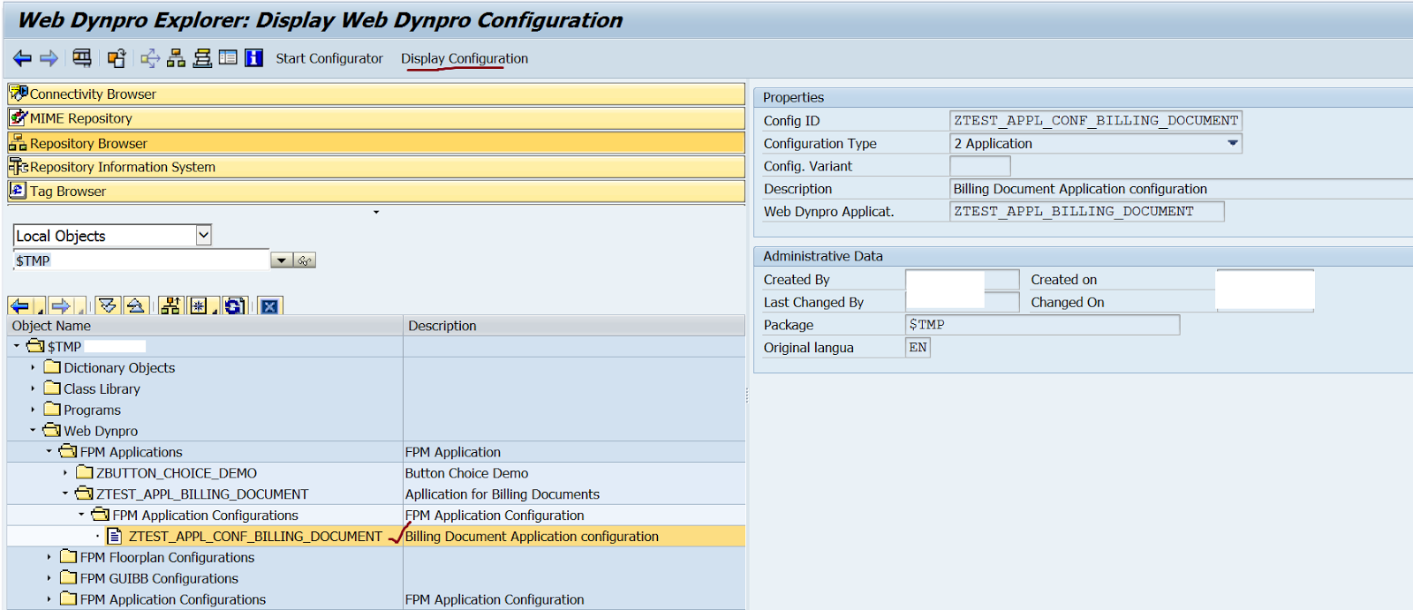Click the expand all nodes icon
This screenshot has width=1413, height=610.
point(108,305)
